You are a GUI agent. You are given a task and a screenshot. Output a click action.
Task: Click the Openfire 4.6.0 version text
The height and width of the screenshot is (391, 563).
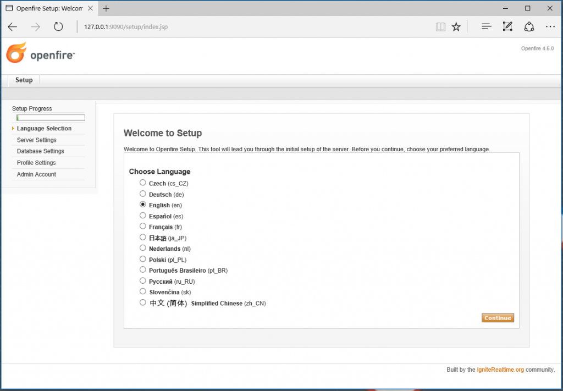point(538,48)
